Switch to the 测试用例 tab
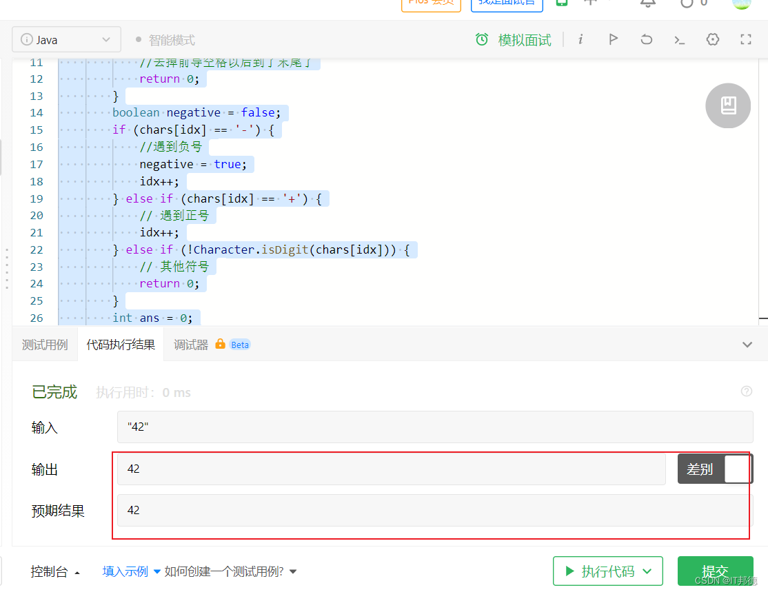 pos(45,345)
